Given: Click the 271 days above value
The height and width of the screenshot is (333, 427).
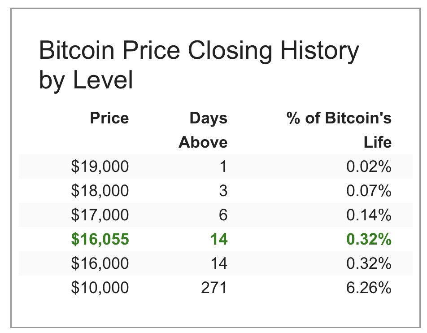Looking at the screenshot, I should click(214, 288).
